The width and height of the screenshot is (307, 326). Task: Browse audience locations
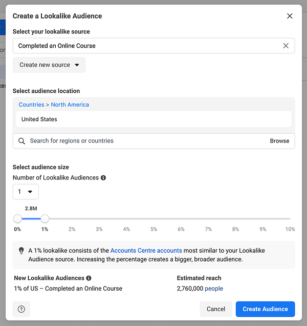click(x=279, y=141)
